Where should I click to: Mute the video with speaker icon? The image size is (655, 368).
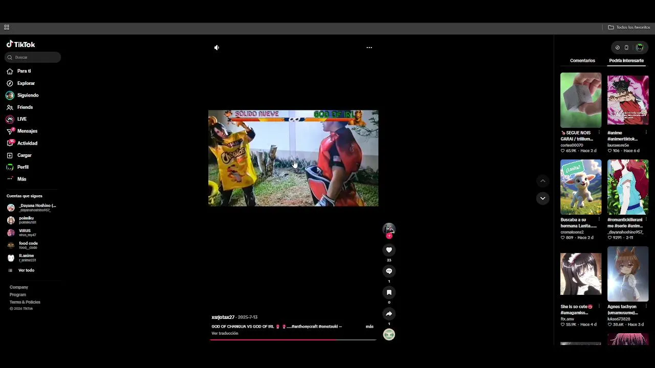pos(217,48)
